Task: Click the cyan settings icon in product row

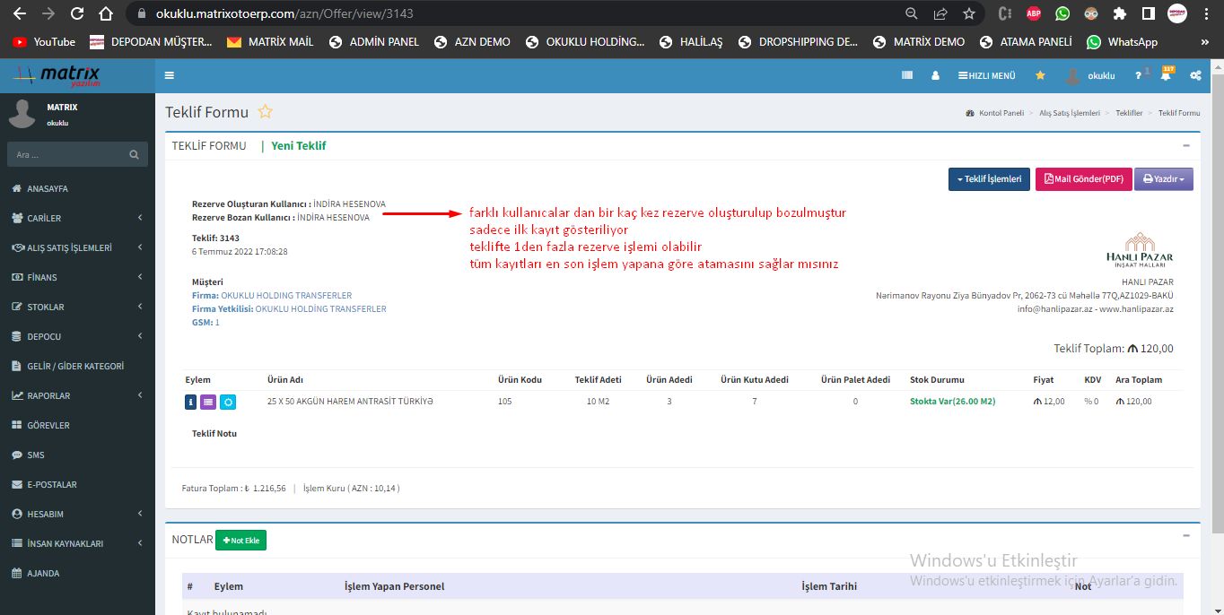Action: (228, 403)
